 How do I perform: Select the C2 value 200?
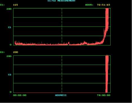[15, 52]
